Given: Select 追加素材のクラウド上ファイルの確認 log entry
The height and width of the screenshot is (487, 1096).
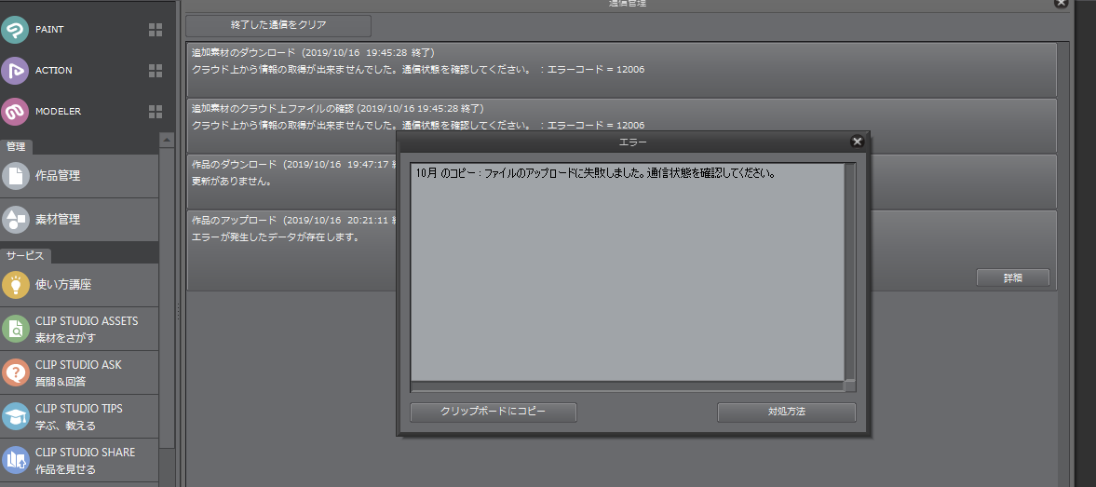Looking at the screenshot, I should click(x=622, y=126).
